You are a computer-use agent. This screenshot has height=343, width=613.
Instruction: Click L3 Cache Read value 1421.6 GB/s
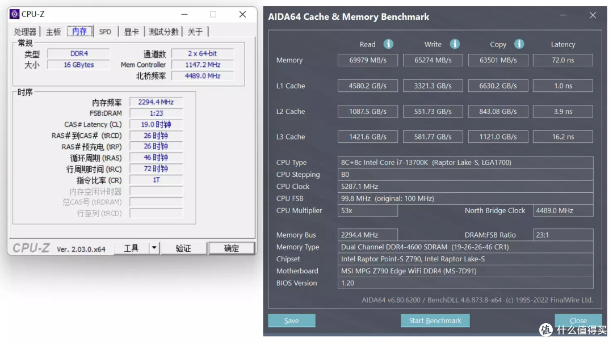368,137
